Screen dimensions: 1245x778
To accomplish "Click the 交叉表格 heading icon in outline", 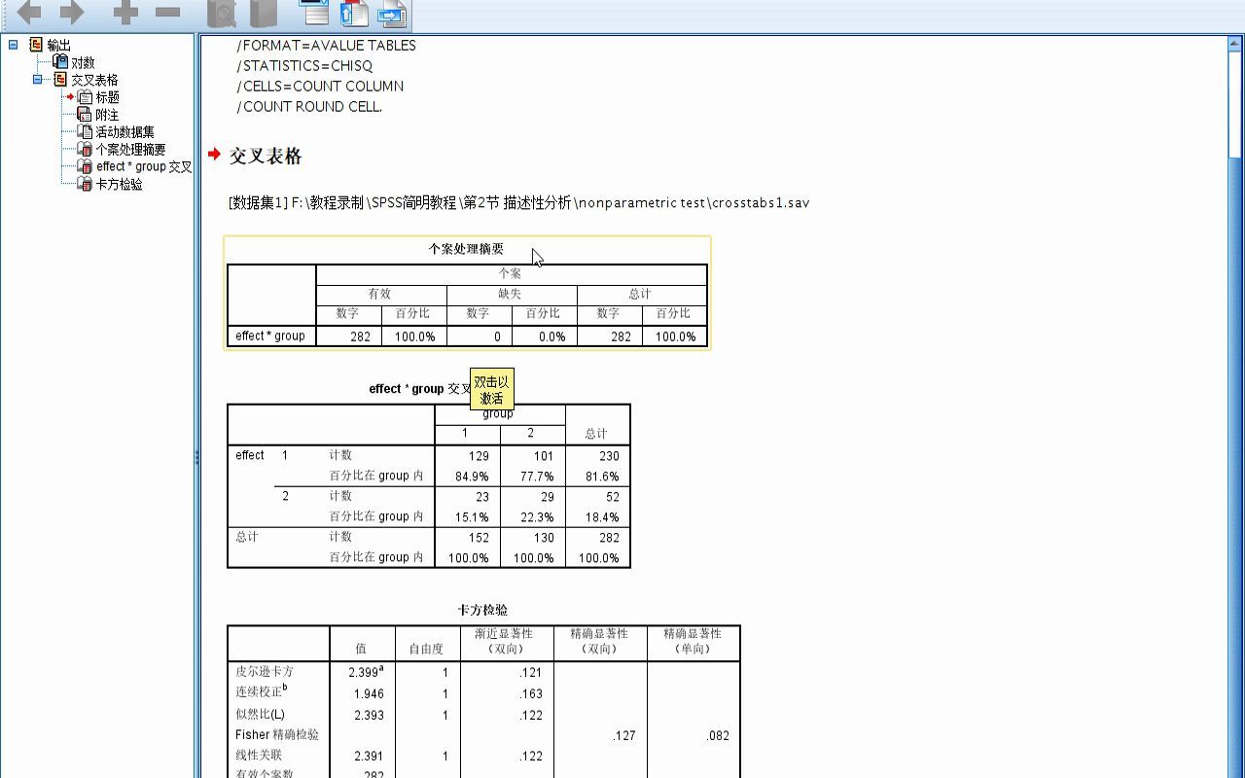I will pos(61,80).
